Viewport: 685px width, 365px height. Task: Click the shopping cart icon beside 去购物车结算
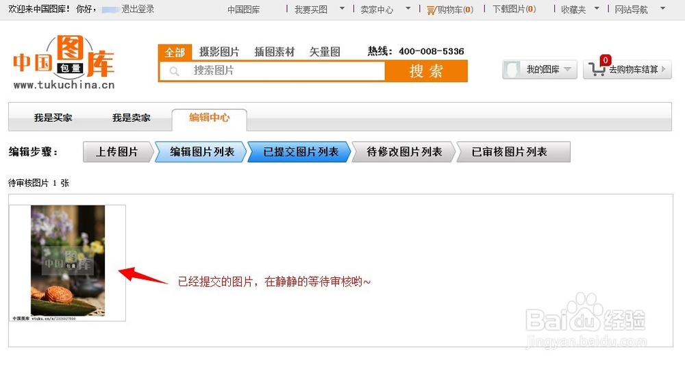pyautogui.click(x=597, y=69)
